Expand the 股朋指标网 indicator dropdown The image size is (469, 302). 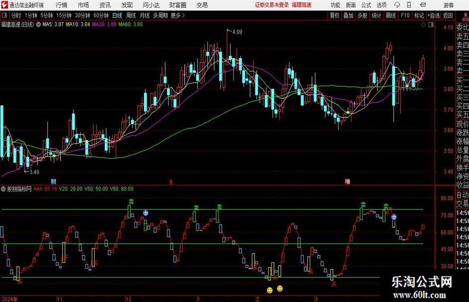click(x=3, y=189)
